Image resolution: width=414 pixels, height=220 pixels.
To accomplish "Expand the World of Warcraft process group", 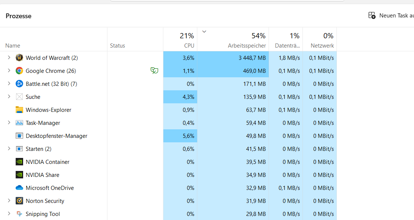I will click(x=9, y=57).
